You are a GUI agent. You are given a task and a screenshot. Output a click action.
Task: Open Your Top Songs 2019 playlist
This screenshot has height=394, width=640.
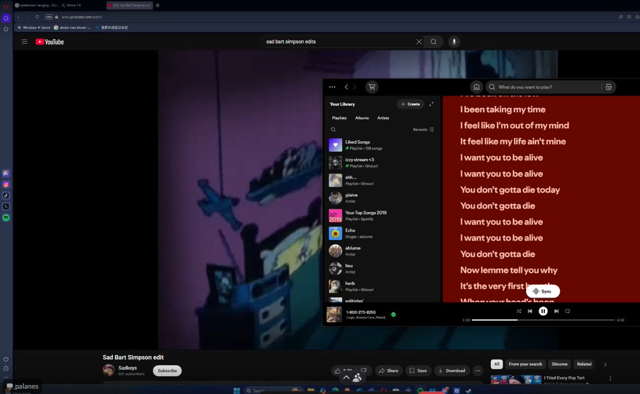pyautogui.click(x=382, y=215)
